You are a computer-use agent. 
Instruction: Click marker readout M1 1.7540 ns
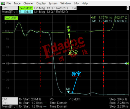point(102,21)
